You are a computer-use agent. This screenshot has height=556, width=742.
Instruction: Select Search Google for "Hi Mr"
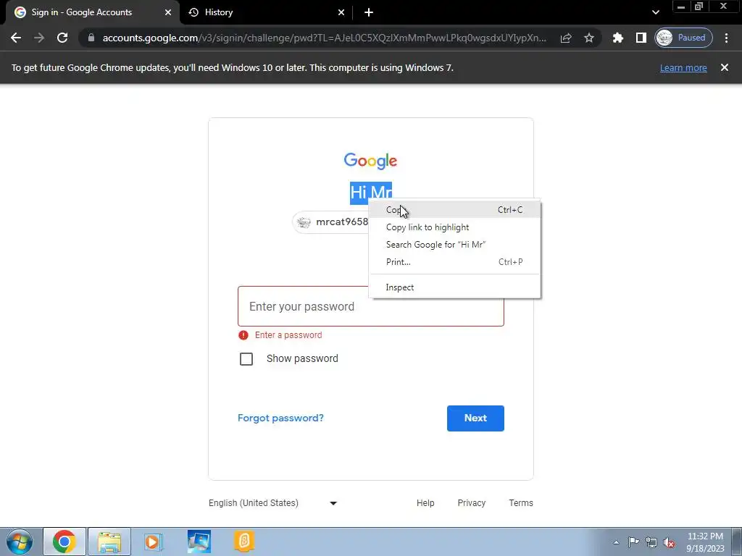(x=454, y=245)
